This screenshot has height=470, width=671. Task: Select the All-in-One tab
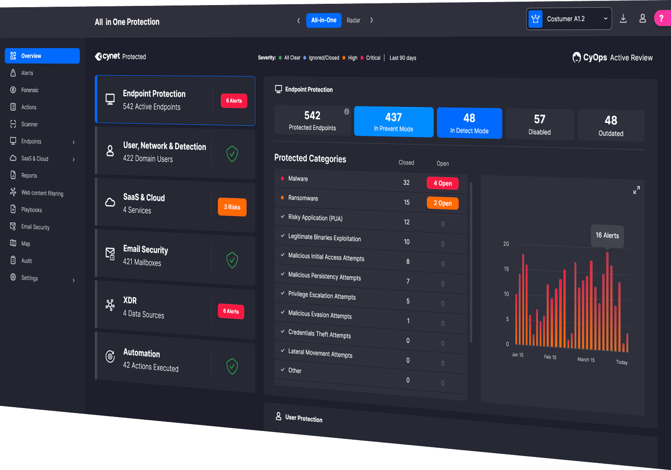(323, 20)
